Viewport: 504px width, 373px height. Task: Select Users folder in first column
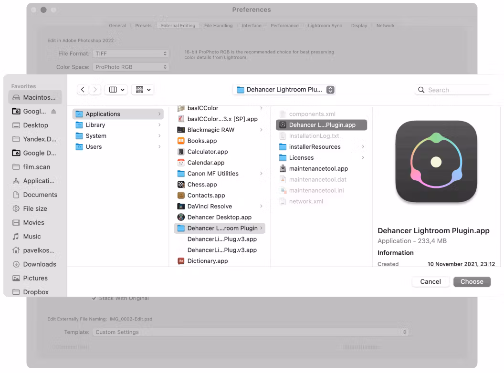click(x=118, y=146)
